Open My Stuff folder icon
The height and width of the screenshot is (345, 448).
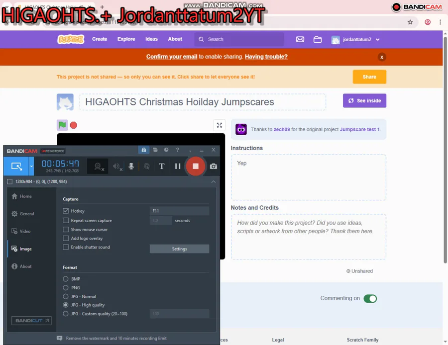tap(318, 39)
